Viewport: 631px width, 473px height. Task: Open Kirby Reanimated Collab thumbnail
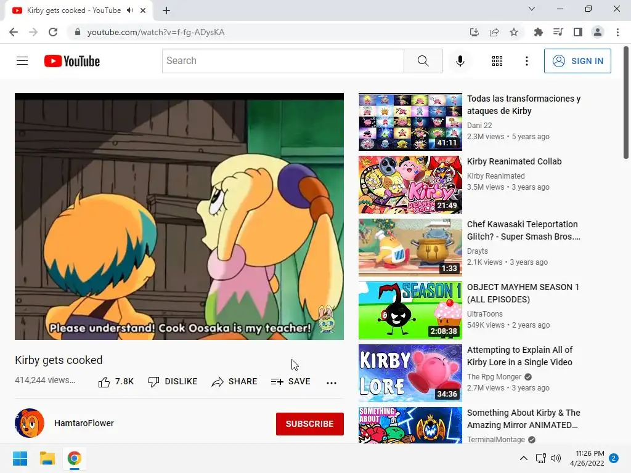410,185
